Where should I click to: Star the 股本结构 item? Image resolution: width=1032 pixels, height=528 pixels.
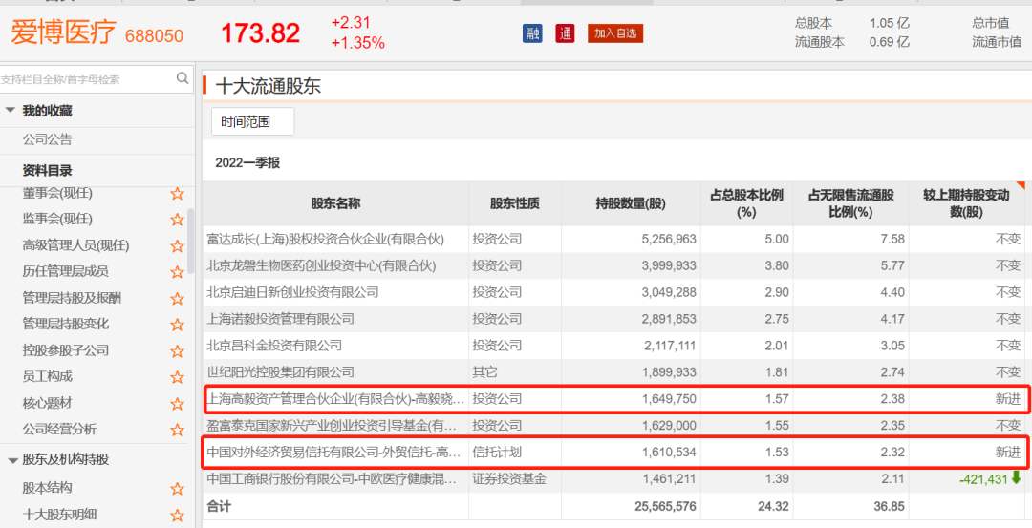[177, 489]
